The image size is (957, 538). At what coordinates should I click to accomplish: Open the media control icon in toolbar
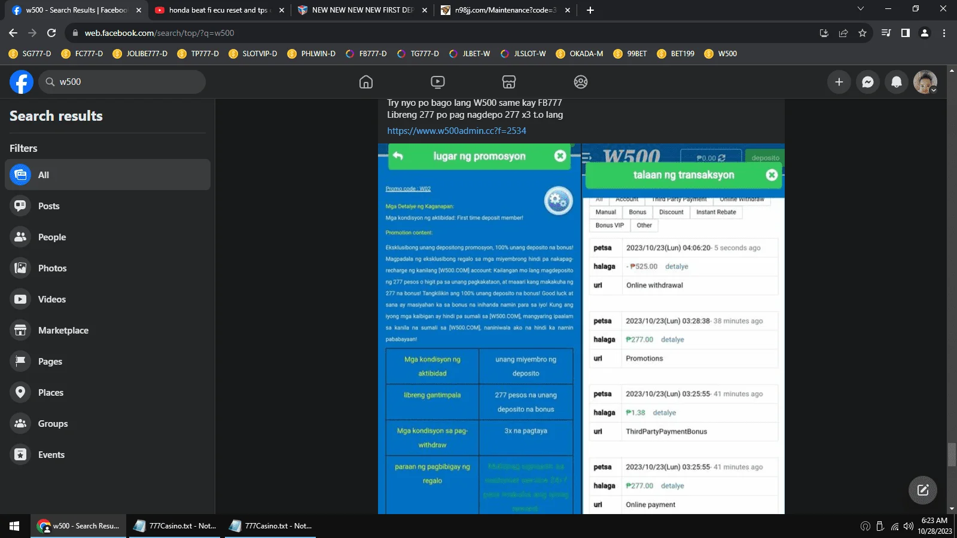pos(886,33)
